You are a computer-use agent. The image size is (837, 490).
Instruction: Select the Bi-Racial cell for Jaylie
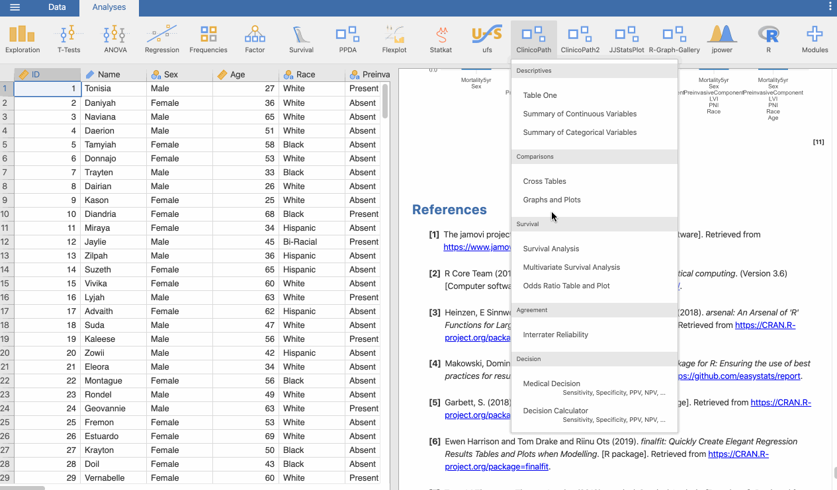point(312,241)
